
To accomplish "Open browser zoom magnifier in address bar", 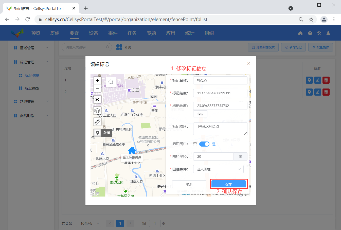I will point(301,20).
